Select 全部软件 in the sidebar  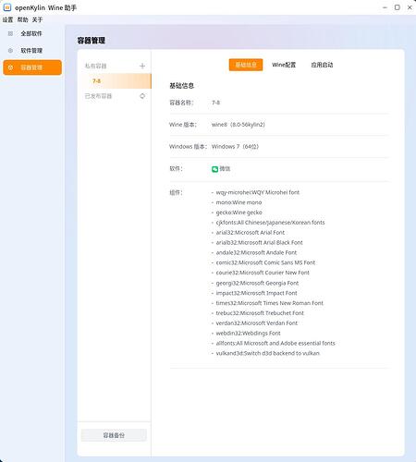[x=32, y=33]
